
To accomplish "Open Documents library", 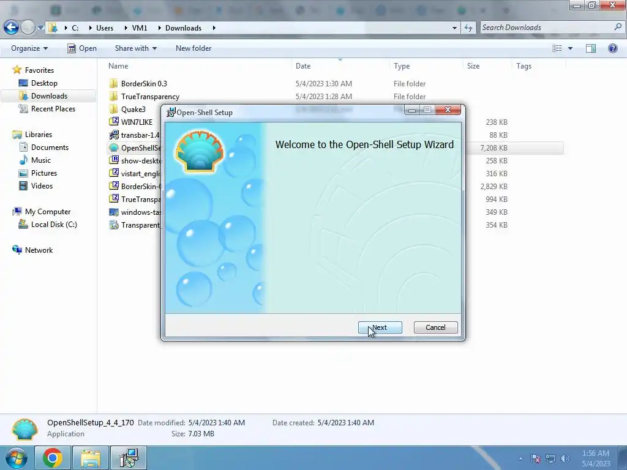I will click(50, 147).
